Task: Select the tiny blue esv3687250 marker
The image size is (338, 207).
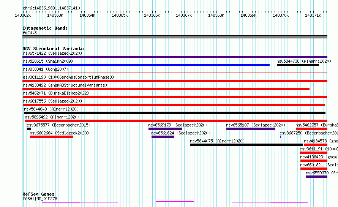Action: [280, 137]
